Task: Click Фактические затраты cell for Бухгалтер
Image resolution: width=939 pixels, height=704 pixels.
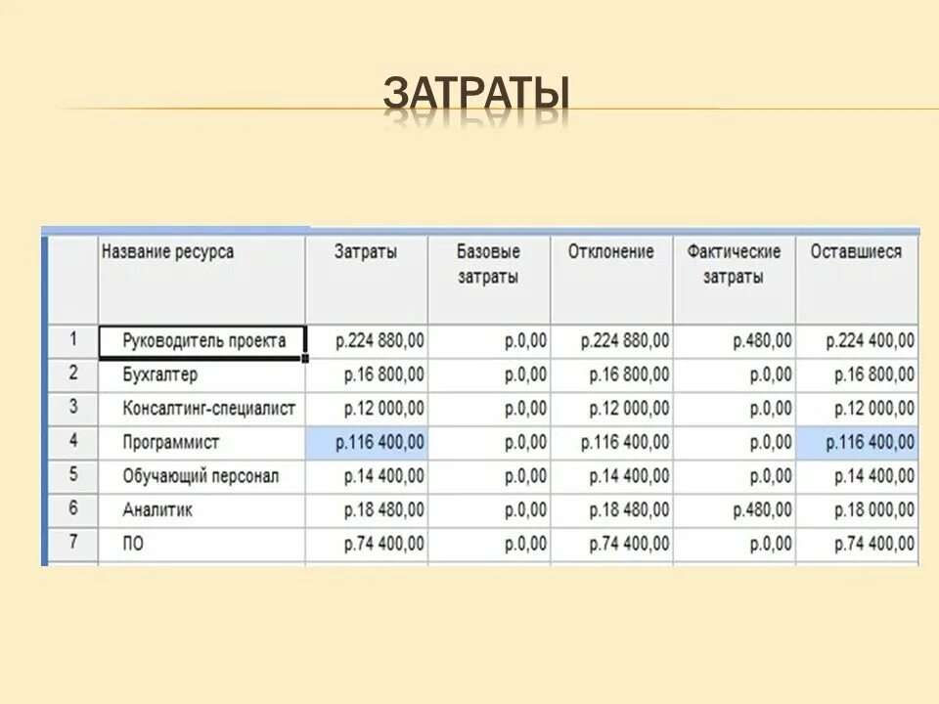Action: [735, 375]
